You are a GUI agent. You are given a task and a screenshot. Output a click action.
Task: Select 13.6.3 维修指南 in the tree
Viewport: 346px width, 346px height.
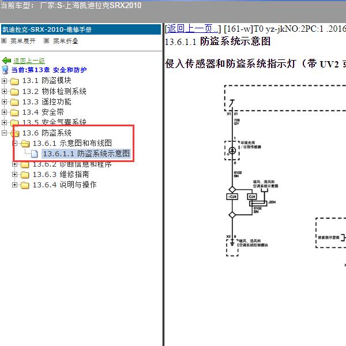point(61,174)
